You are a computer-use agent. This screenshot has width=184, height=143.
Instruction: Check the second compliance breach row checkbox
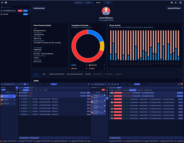coord(110,96)
